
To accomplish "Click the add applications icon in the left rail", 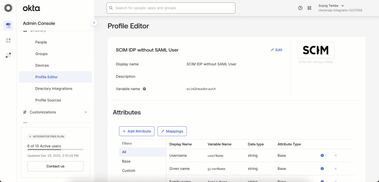I will click(8, 40).
